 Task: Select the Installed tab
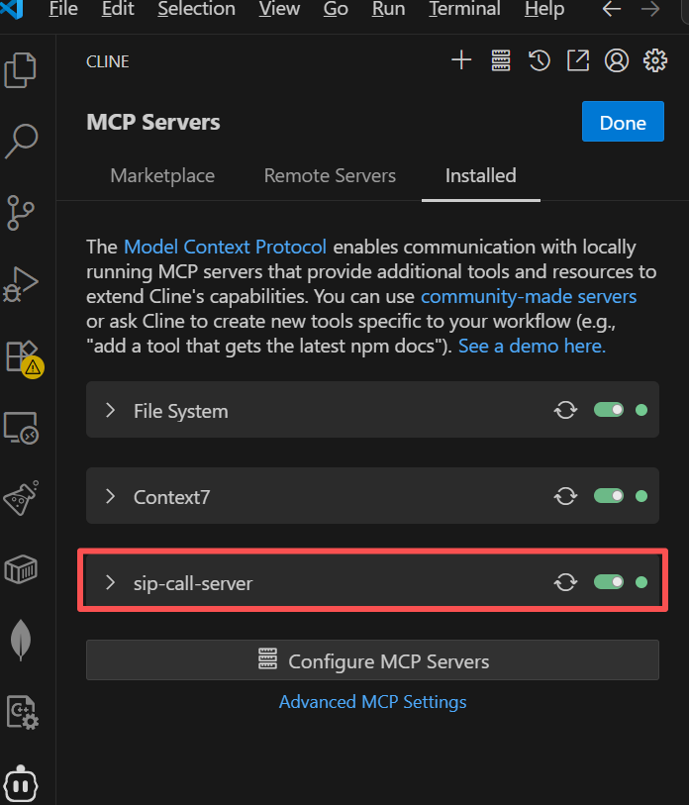pos(480,176)
